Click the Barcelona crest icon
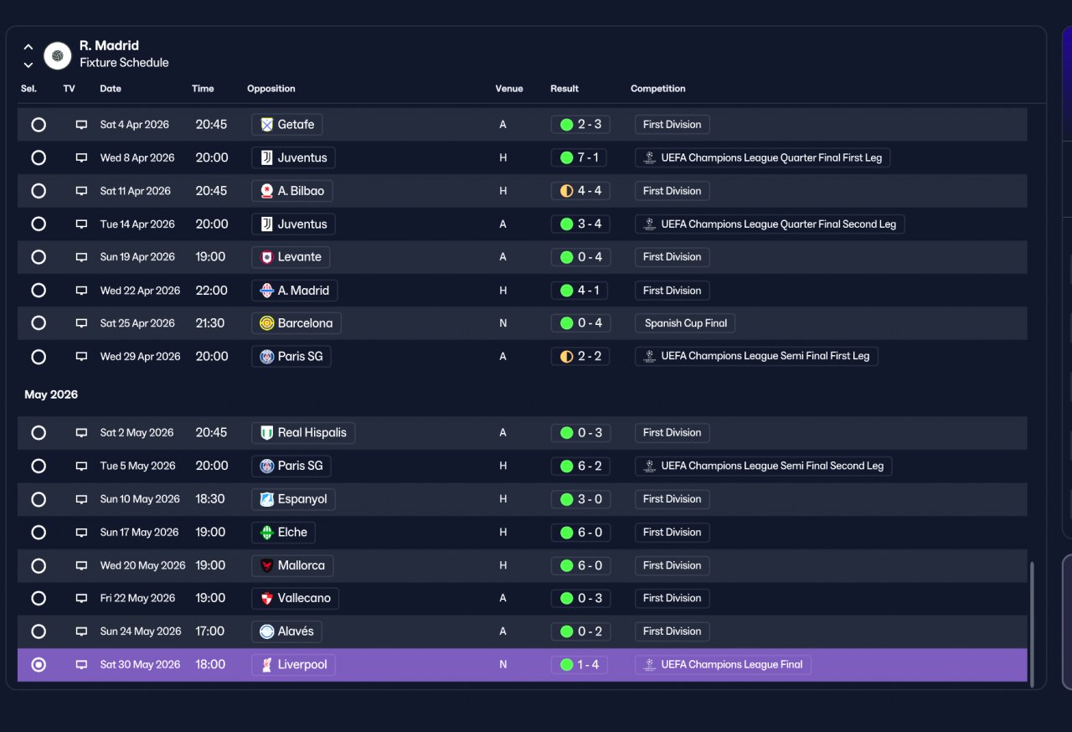The width and height of the screenshot is (1072, 732). pos(267,323)
